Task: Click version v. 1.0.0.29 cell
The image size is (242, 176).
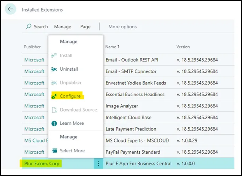Action: click(187, 141)
